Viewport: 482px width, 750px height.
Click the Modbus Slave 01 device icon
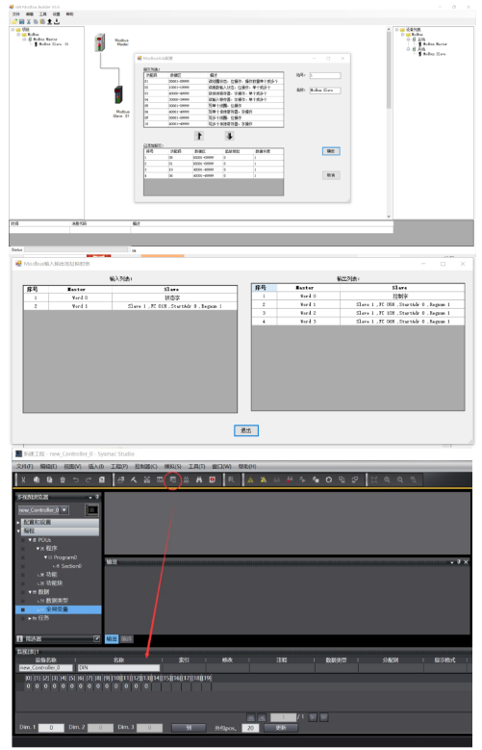coord(118,94)
